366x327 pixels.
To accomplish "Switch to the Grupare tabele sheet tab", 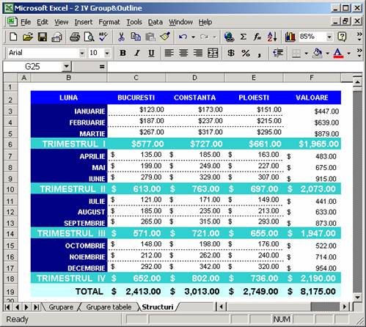I will point(109,307).
